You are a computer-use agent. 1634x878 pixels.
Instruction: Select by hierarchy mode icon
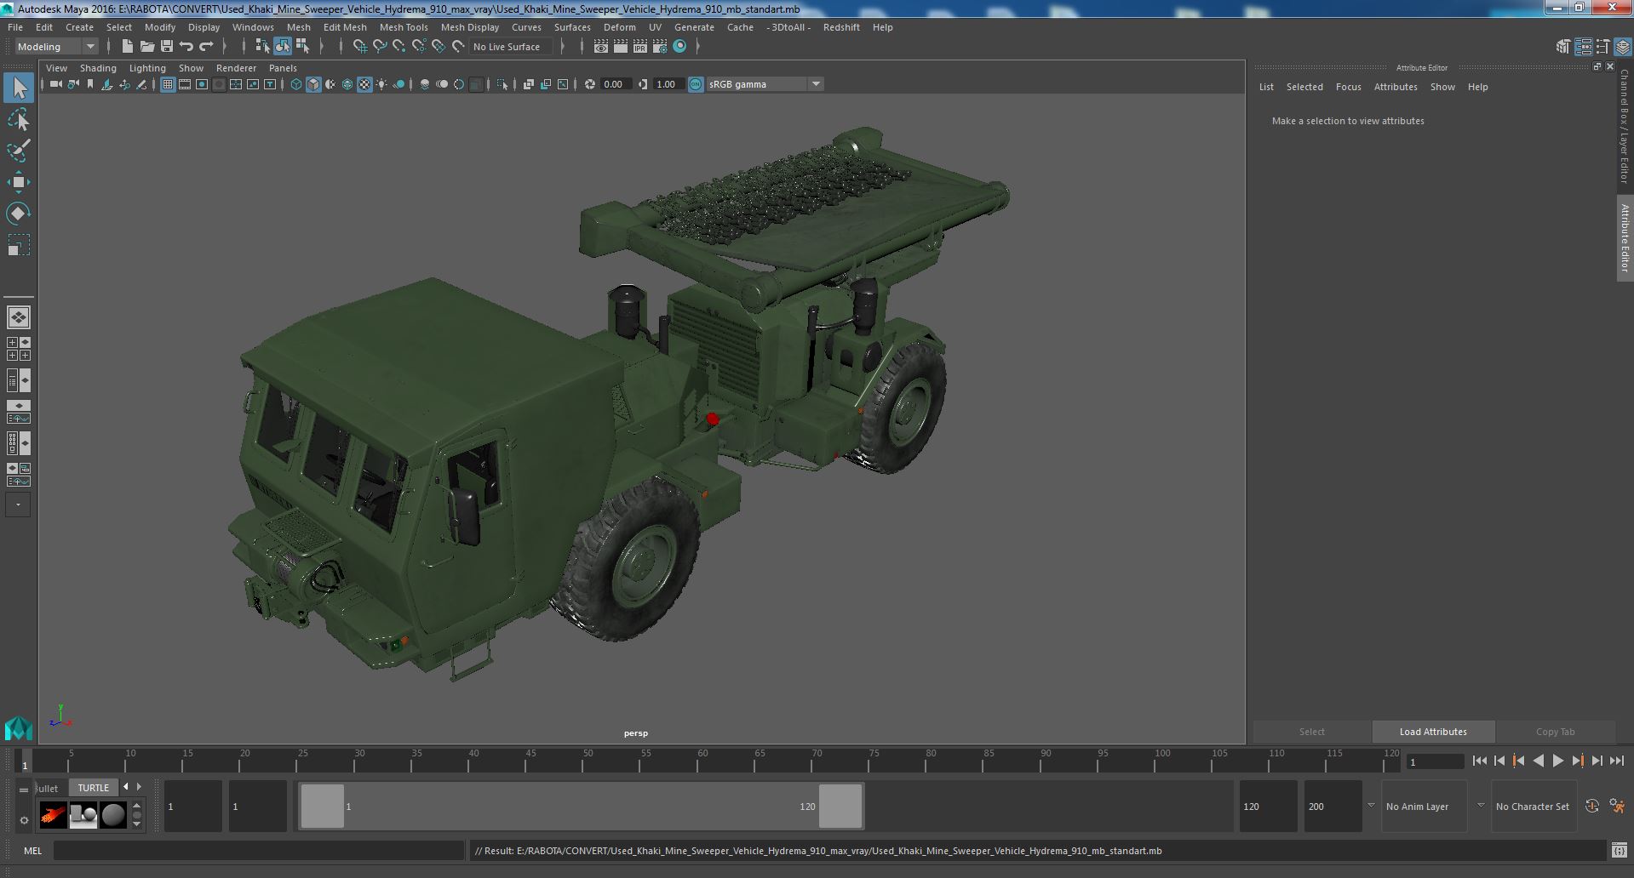262,47
